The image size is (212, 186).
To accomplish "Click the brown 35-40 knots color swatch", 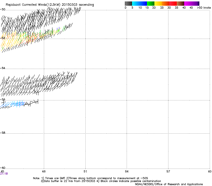I will [180, 3].
